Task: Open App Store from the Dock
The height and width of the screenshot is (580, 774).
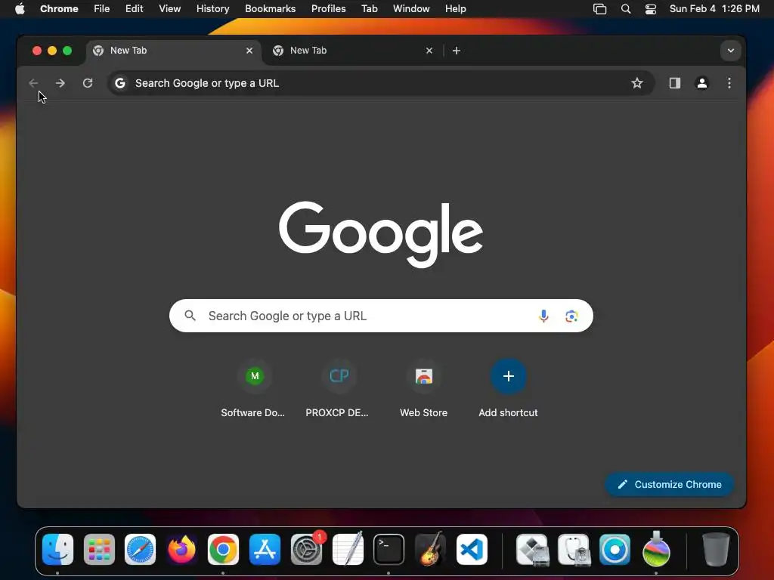Action: (x=265, y=550)
